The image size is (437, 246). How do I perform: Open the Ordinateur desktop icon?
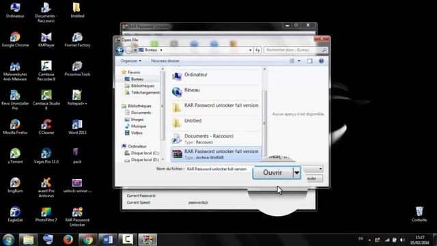point(15,10)
